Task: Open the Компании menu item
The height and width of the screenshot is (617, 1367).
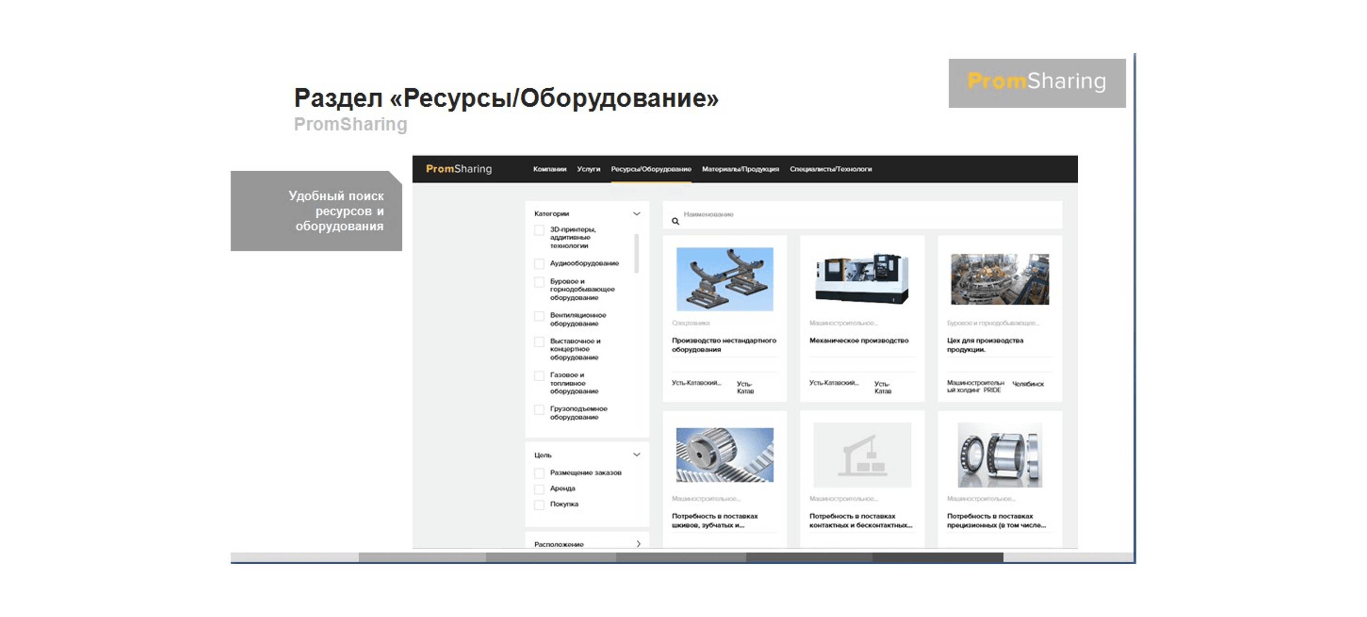Action: pyautogui.click(x=549, y=169)
